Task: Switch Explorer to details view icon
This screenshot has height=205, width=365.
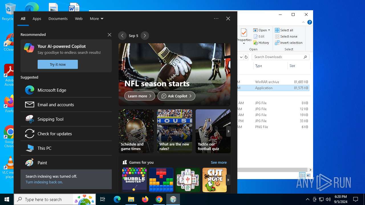Action: click(302, 175)
